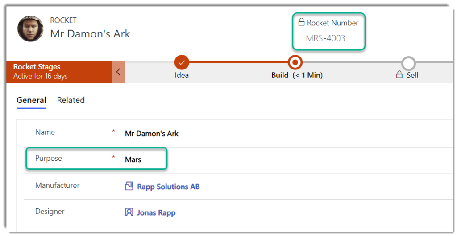
Task: Click the locked Sell stage circle
Action: [408, 63]
